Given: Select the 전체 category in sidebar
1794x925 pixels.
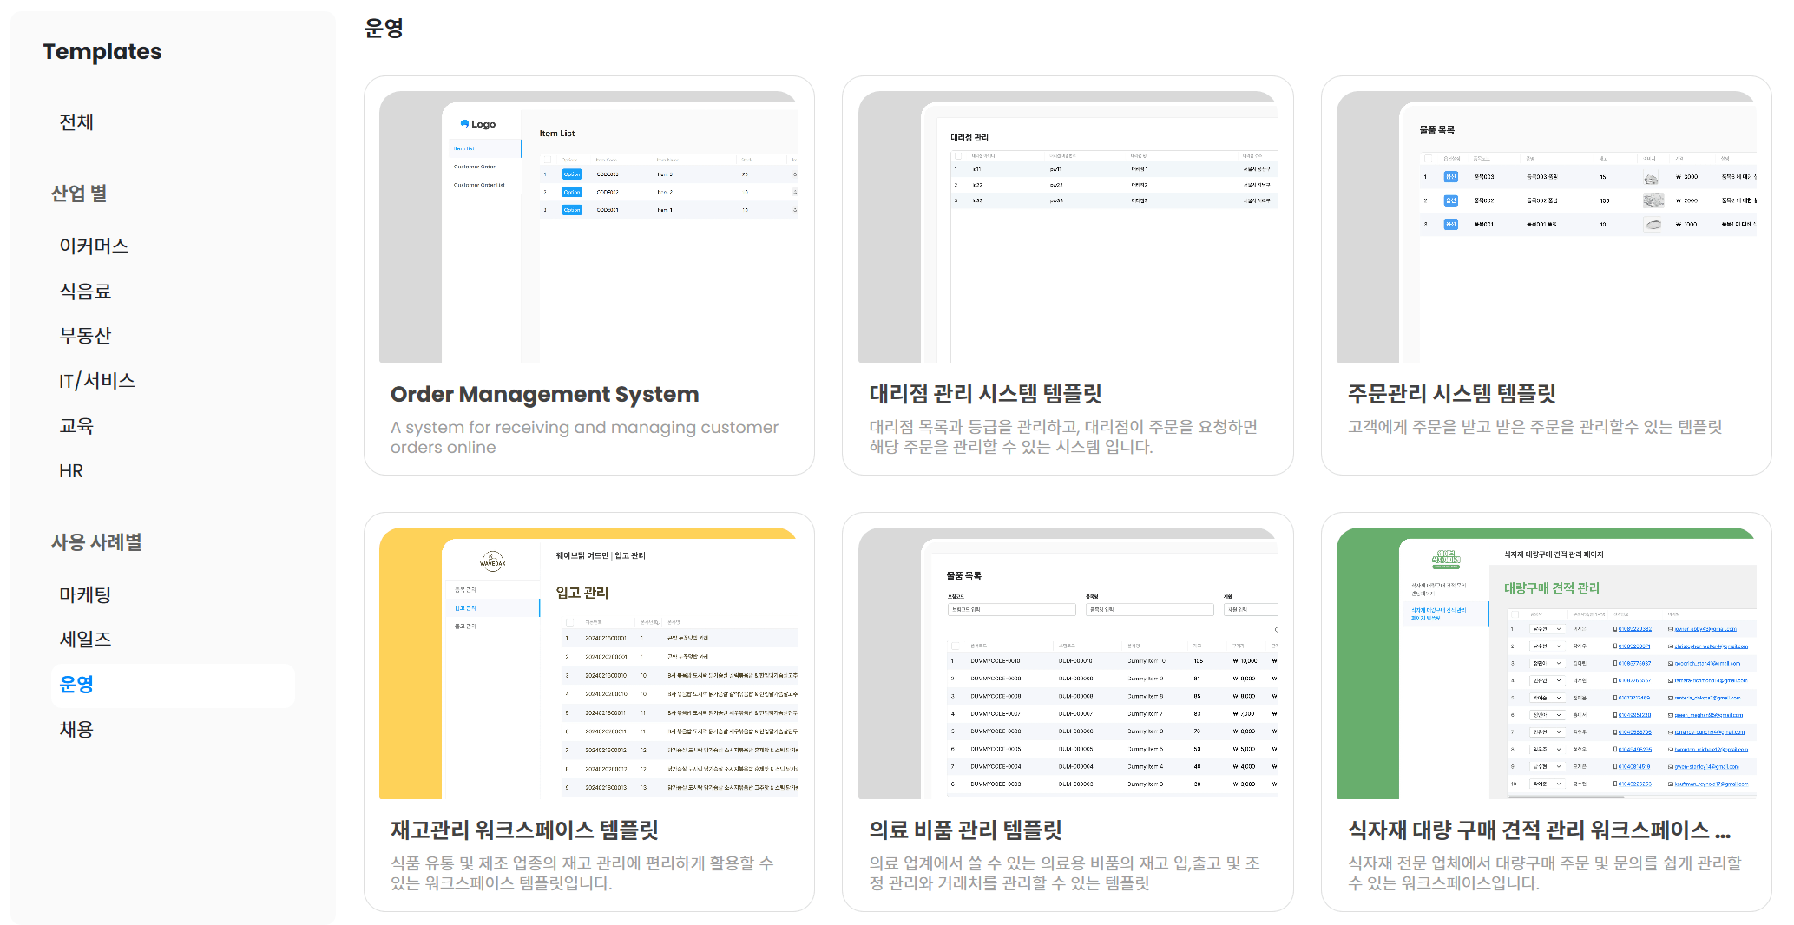Looking at the screenshot, I should click(x=76, y=122).
